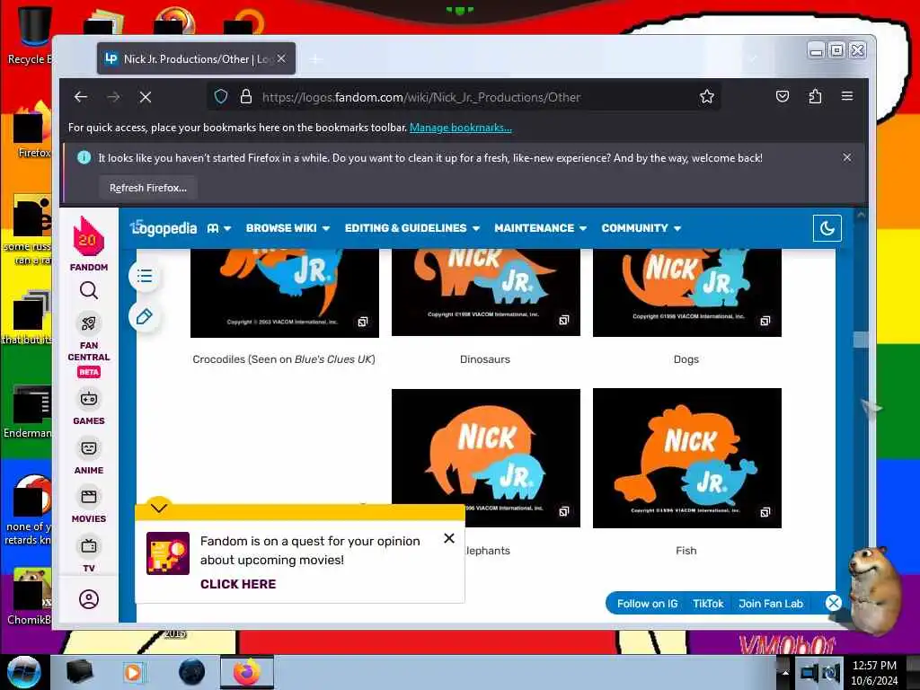920x690 pixels.
Task: Click Follow on IG
Action: tap(647, 604)
